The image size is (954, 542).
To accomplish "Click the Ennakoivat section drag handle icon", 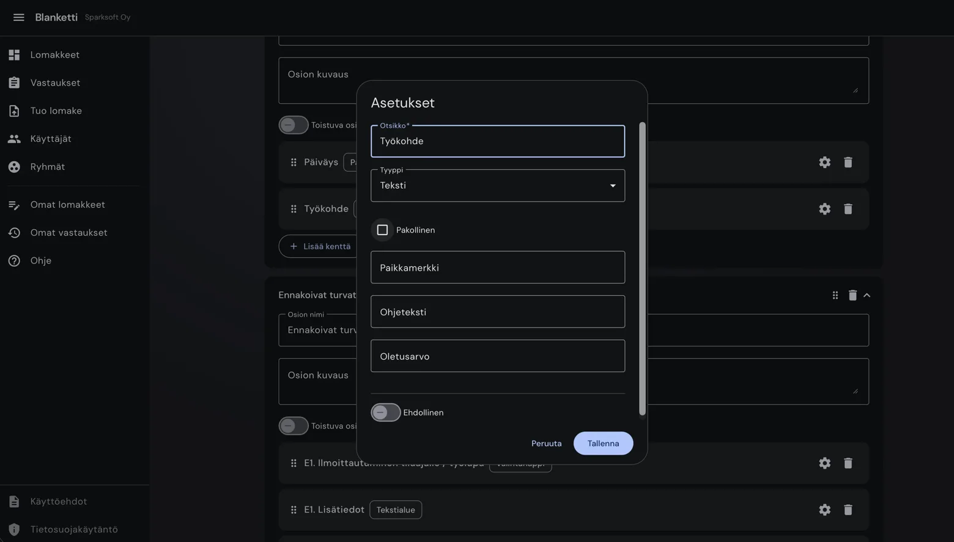I will click(x=835, y=296).
